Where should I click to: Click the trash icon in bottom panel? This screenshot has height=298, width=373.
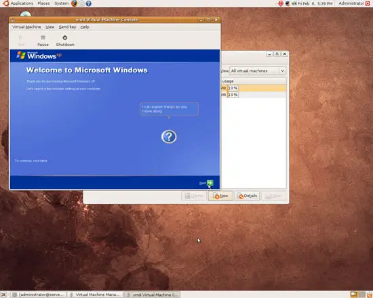click(370, 295)
